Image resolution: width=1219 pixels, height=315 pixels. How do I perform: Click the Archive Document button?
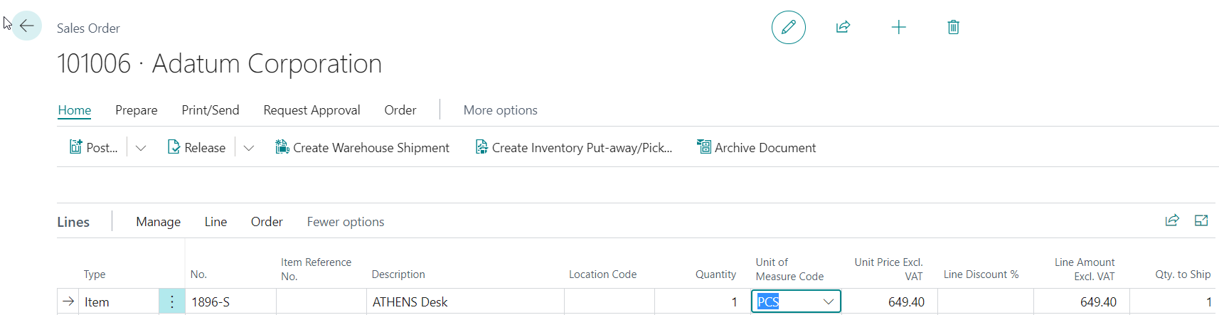click(757, 147)
